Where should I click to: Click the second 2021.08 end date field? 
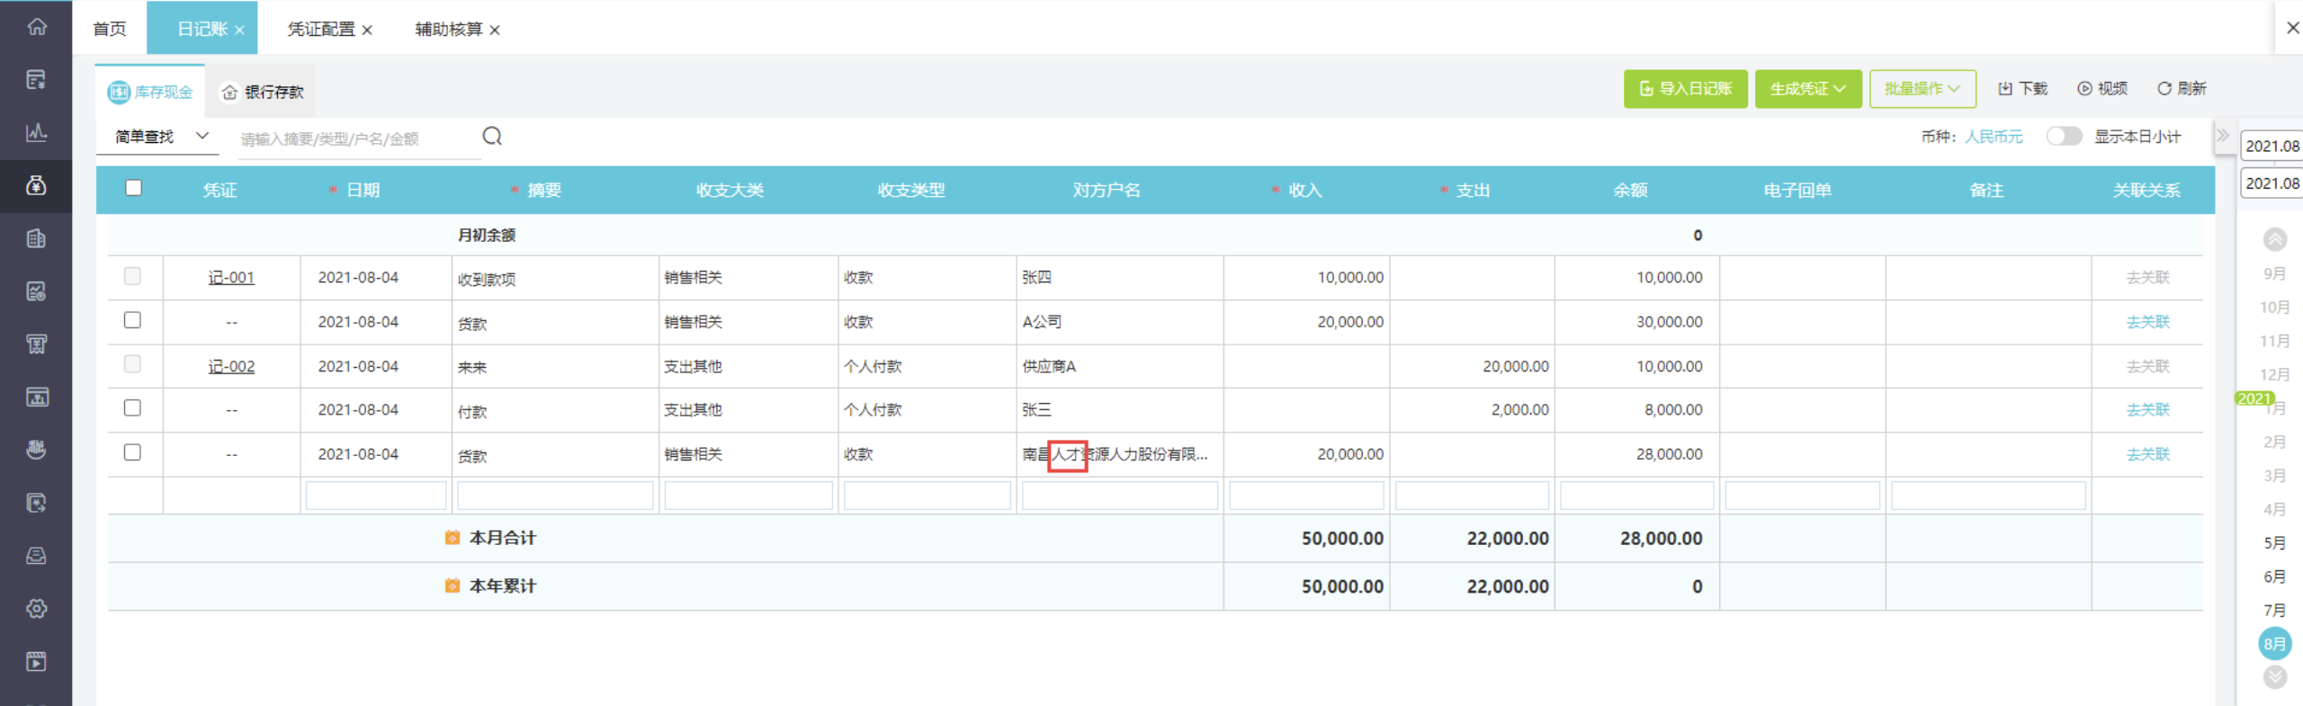pos(2272,183)
